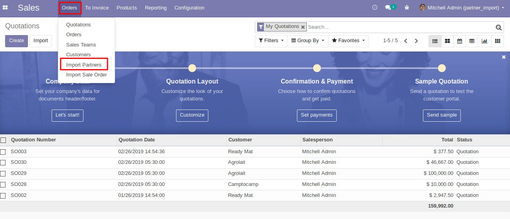Switch to pivot table view

pyautogui.click(x=472, y=41)
